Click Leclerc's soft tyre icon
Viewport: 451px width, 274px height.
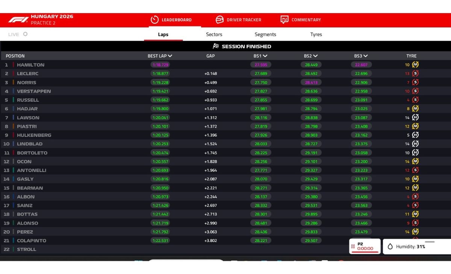pos(415,73)
